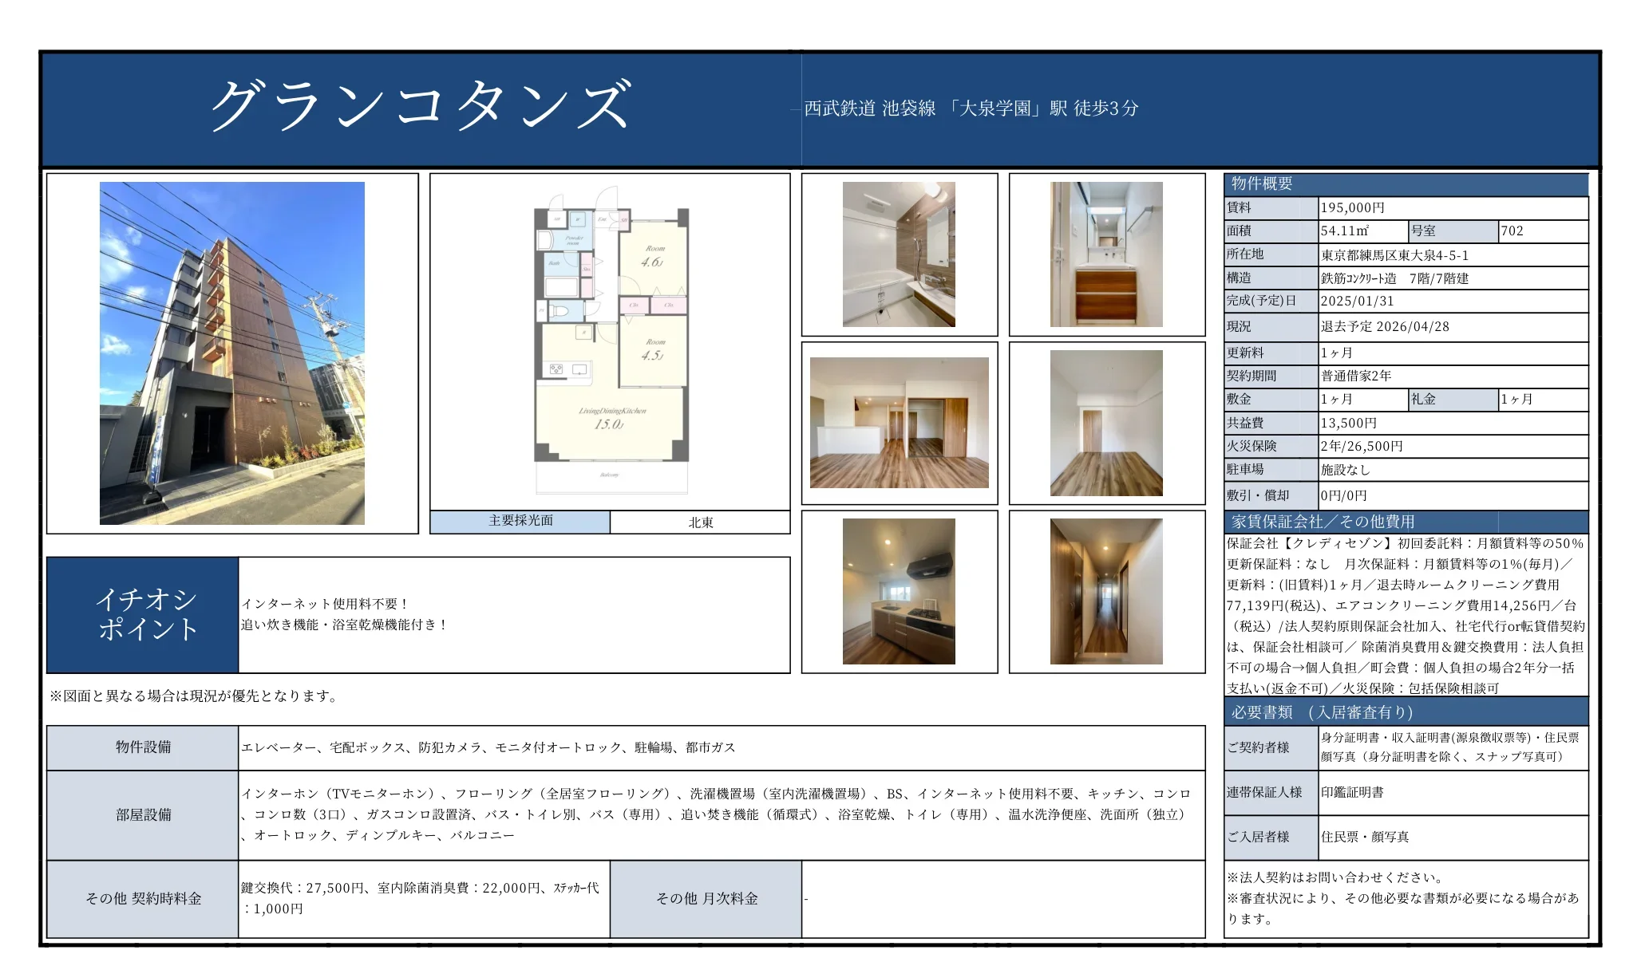This screenshot has width=1641, height=954.
Task: Open the bathroom photo thumbnail
Action: 899,254
